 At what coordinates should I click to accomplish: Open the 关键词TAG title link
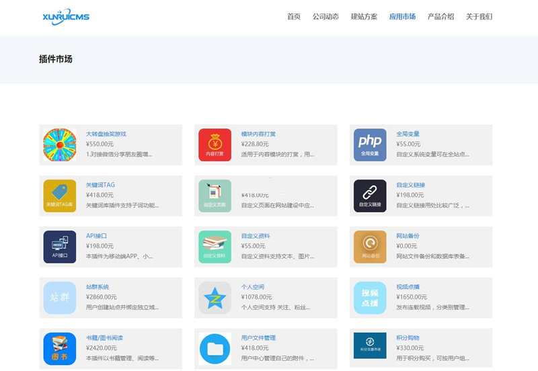[x=100, y=185]
